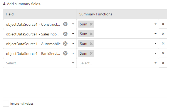This screenshot has height=109, width=169.
Task: Clear the SalesInco field selection
Action: coord(65,34)
